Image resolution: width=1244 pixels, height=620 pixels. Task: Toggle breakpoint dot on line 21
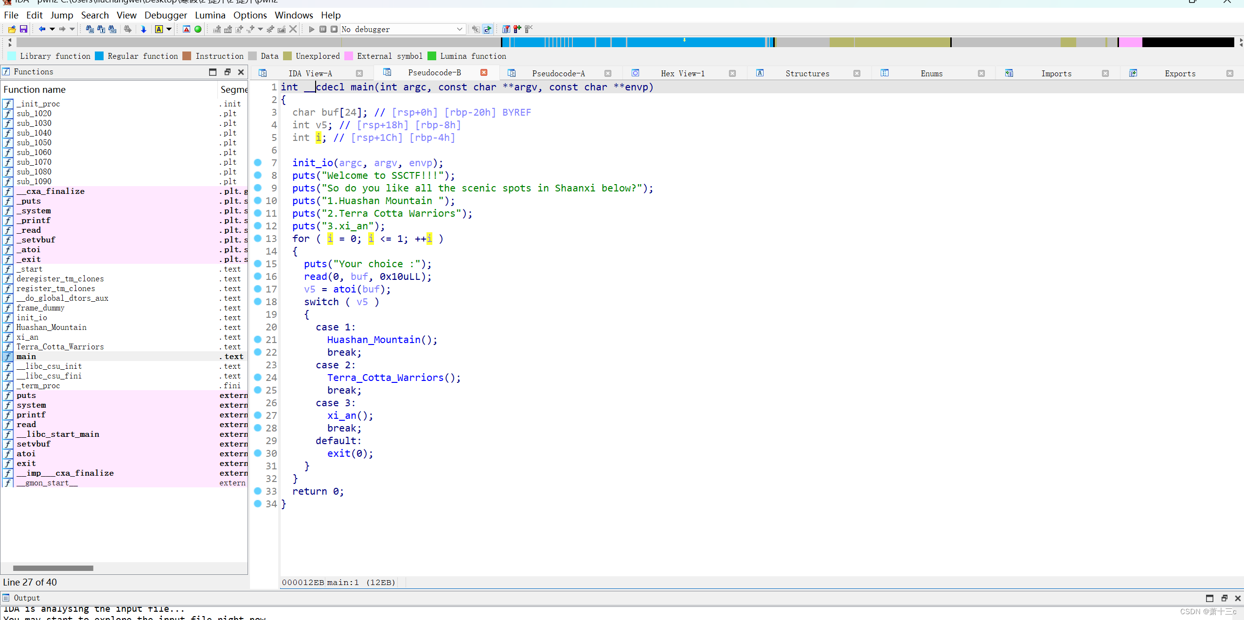[258, 339]
